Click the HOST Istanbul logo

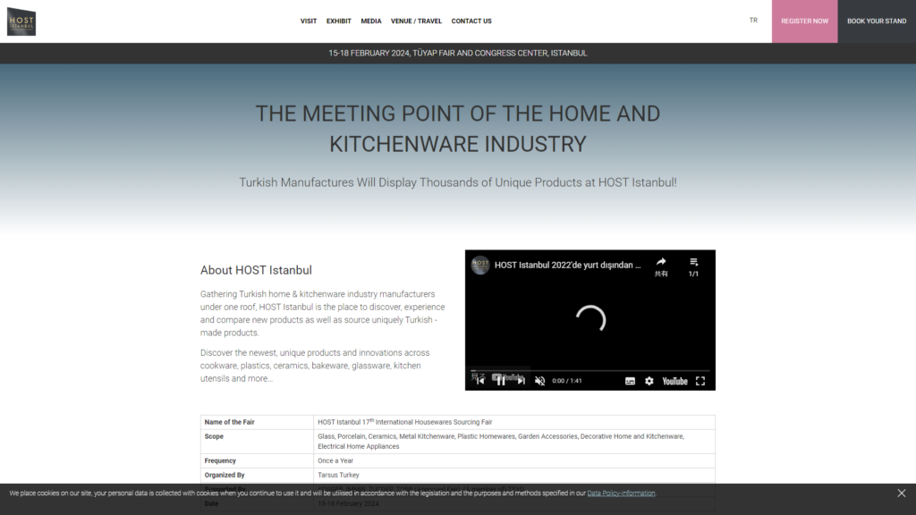coord(21,21)
